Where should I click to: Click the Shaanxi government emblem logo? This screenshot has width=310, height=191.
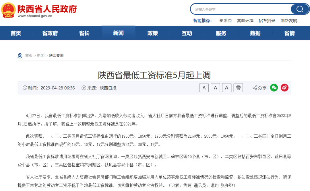[9, 9]
